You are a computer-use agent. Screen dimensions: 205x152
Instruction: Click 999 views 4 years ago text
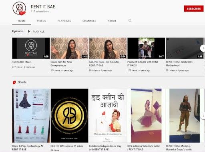100,71
